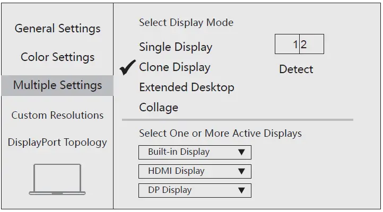Click display 2 in the display layout box
Screen dimensions: 383x212
(x=311, y=45)
